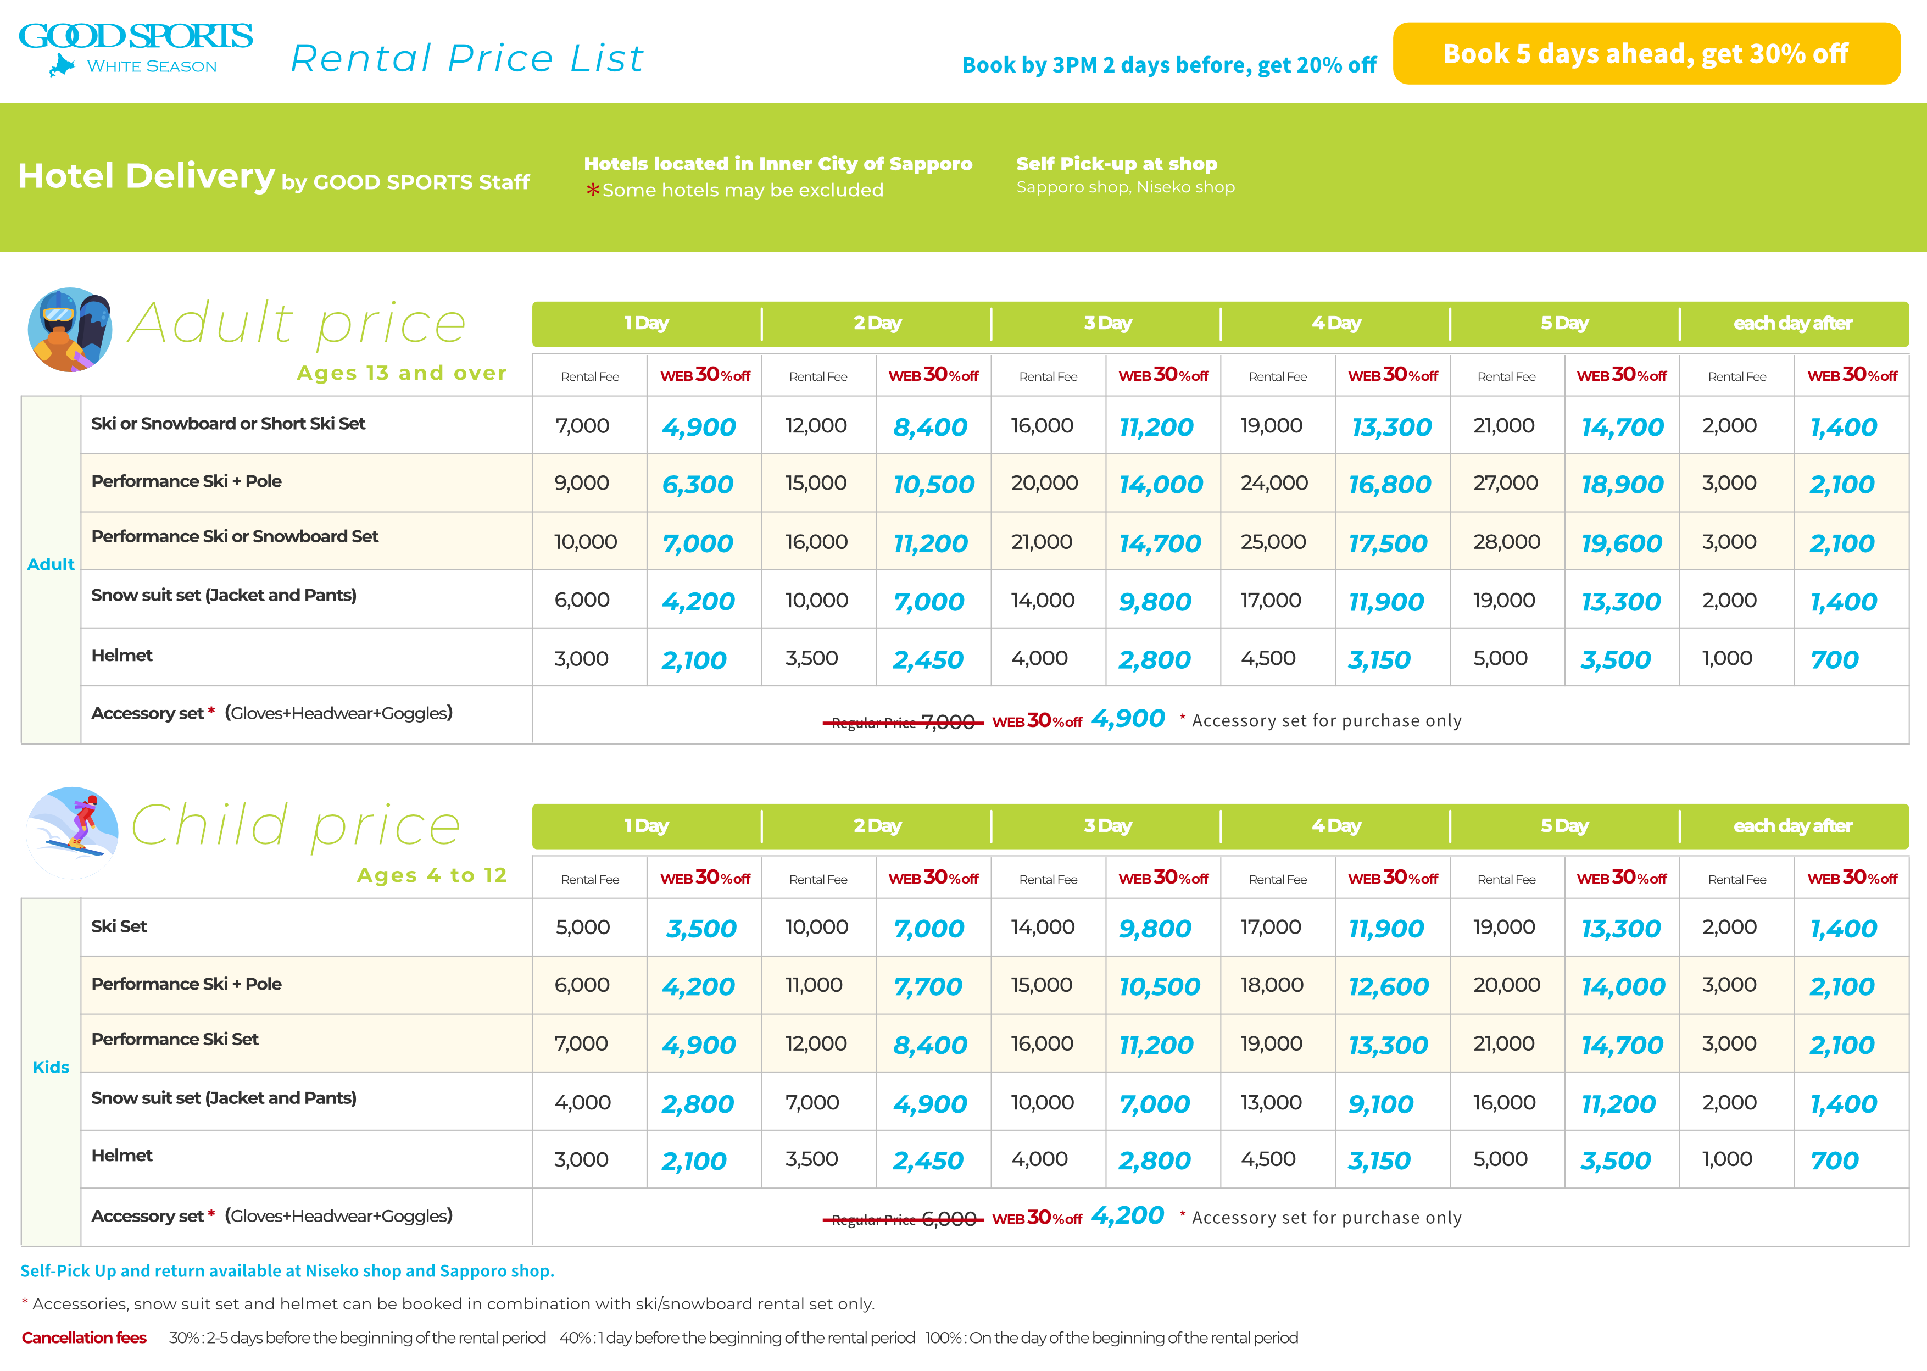
Task: Click 'Sapporo shop, Niseko shop' text
Action: coord(1126,187)
